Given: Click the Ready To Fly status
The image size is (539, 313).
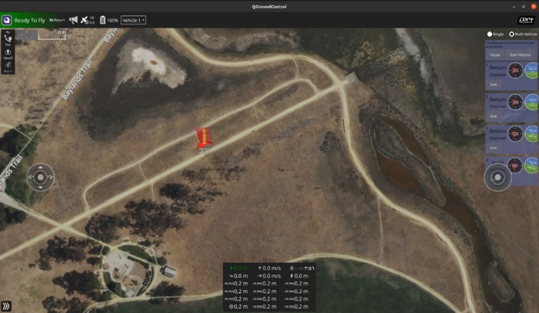Looking at the screenshot, I should click(30, 20).
